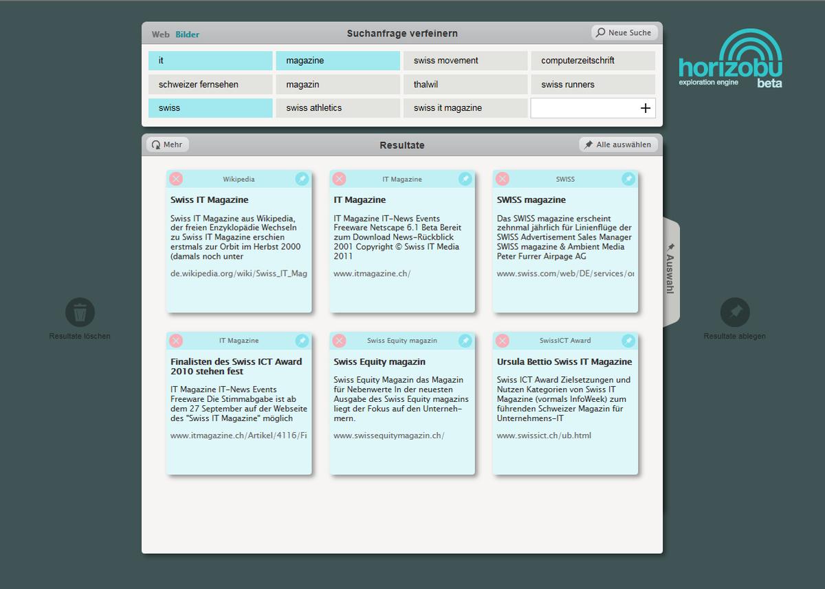Select the 'computerzeitschrift' term
This screenshot has height=589, width=825.
593,61
